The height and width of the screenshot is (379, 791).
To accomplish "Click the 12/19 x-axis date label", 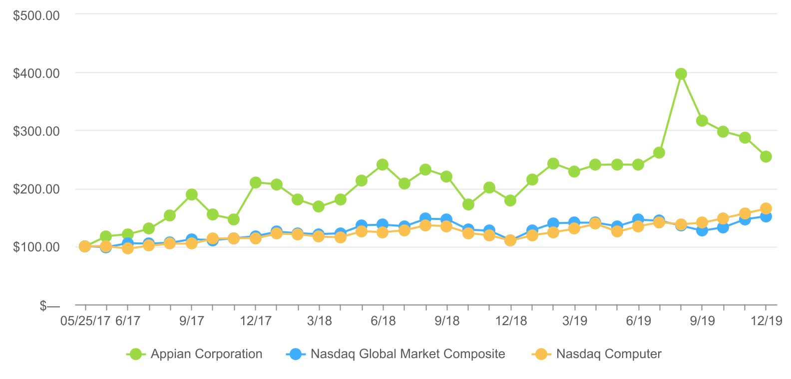I will click(766, 320).
